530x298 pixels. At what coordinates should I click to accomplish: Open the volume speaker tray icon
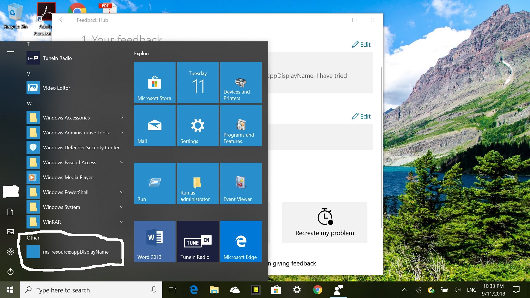tap(457, 290)
